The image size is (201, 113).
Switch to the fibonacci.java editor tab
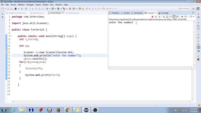(37, 13)
